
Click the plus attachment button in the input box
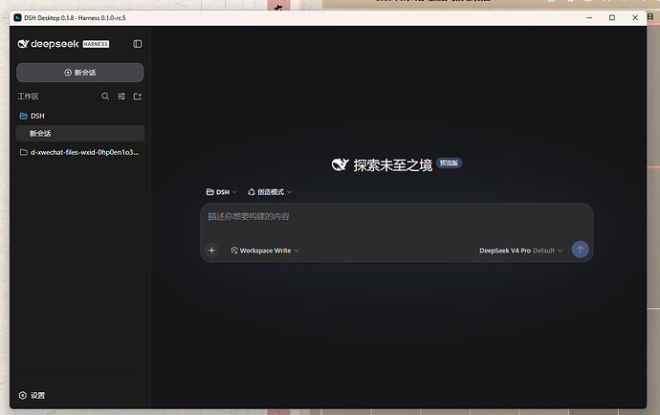pos(211,250)
